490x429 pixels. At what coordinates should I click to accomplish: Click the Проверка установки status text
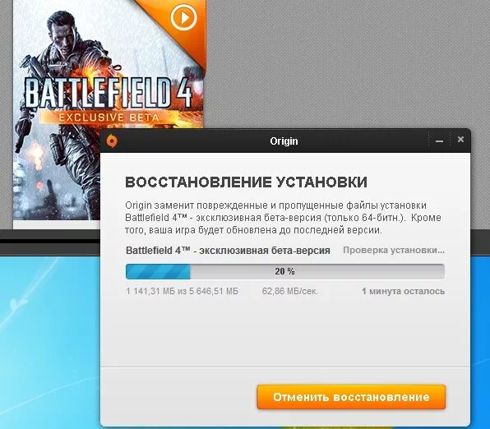394,250
